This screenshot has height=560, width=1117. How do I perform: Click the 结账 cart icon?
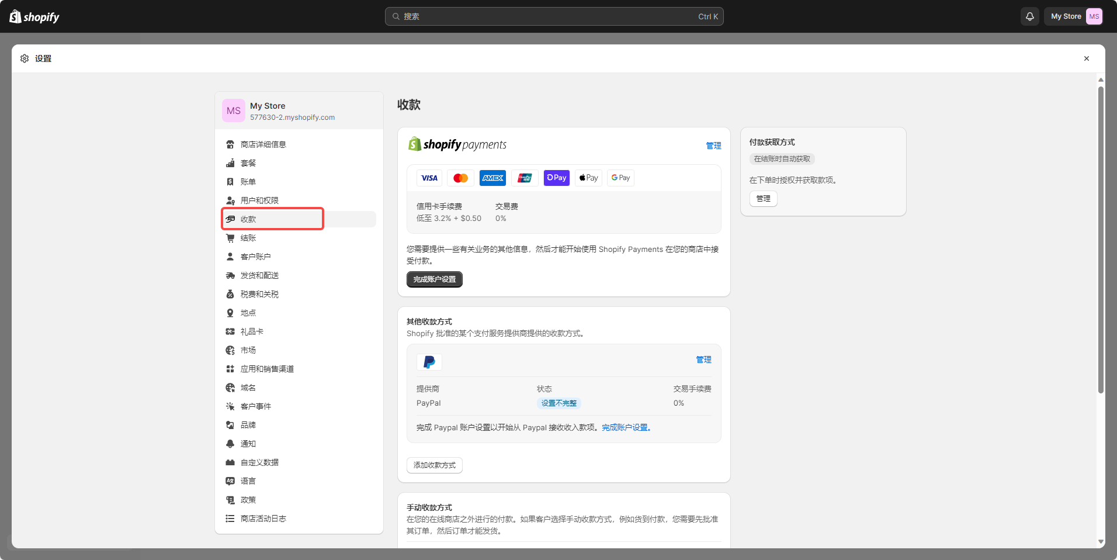pos(230,238)
